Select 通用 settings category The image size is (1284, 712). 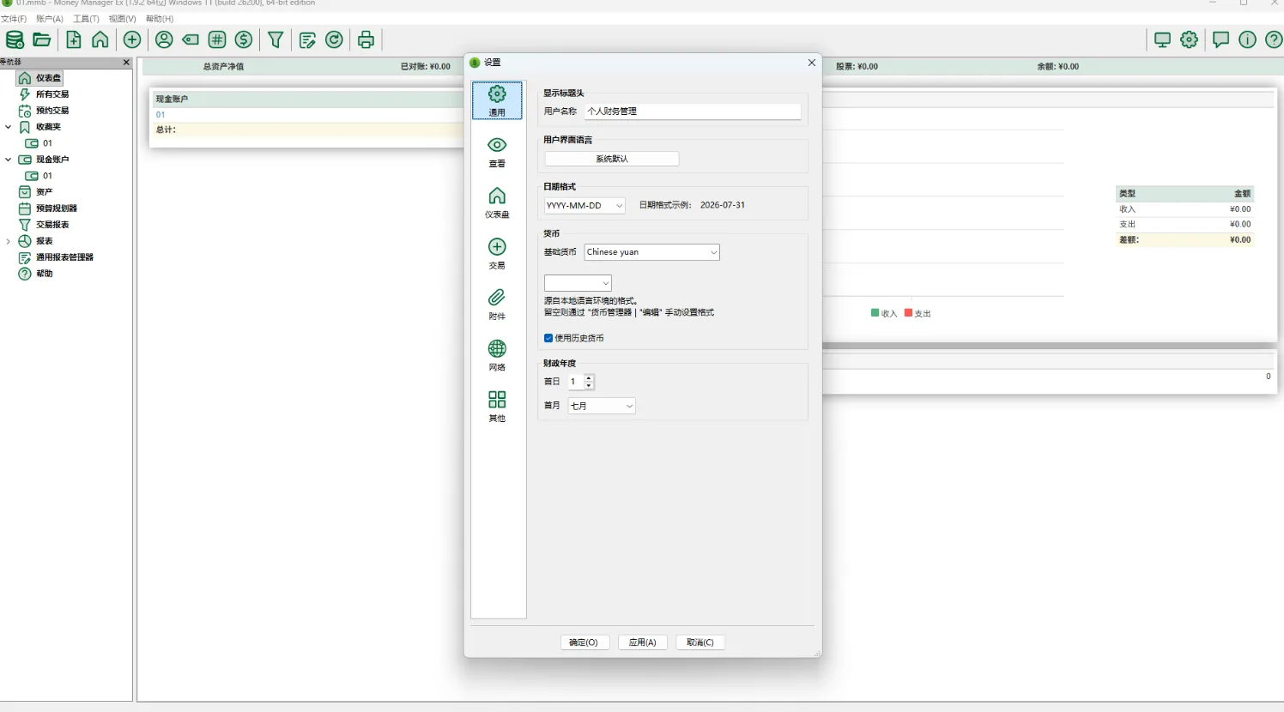[497, 100]
